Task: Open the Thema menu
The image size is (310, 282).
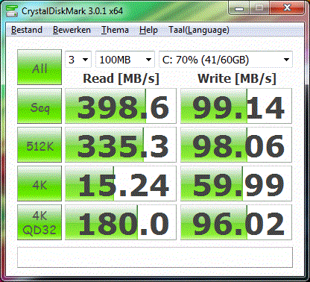Action: pos(115,30)
